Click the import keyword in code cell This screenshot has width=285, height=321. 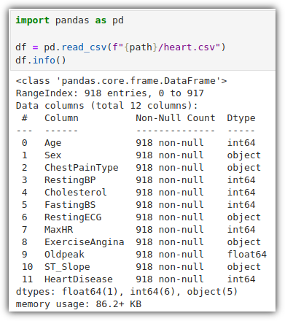pyautogui.click(x=32, y=20)
